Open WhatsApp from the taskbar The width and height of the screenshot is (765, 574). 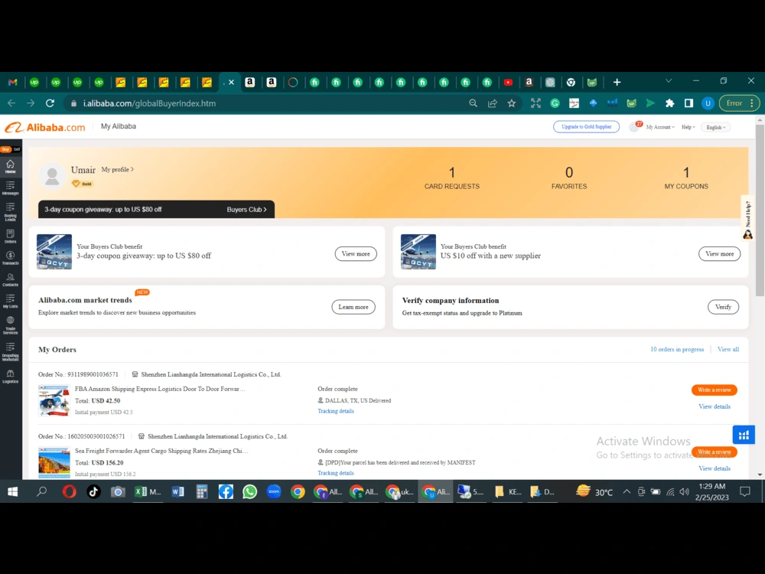click(249, 491)
